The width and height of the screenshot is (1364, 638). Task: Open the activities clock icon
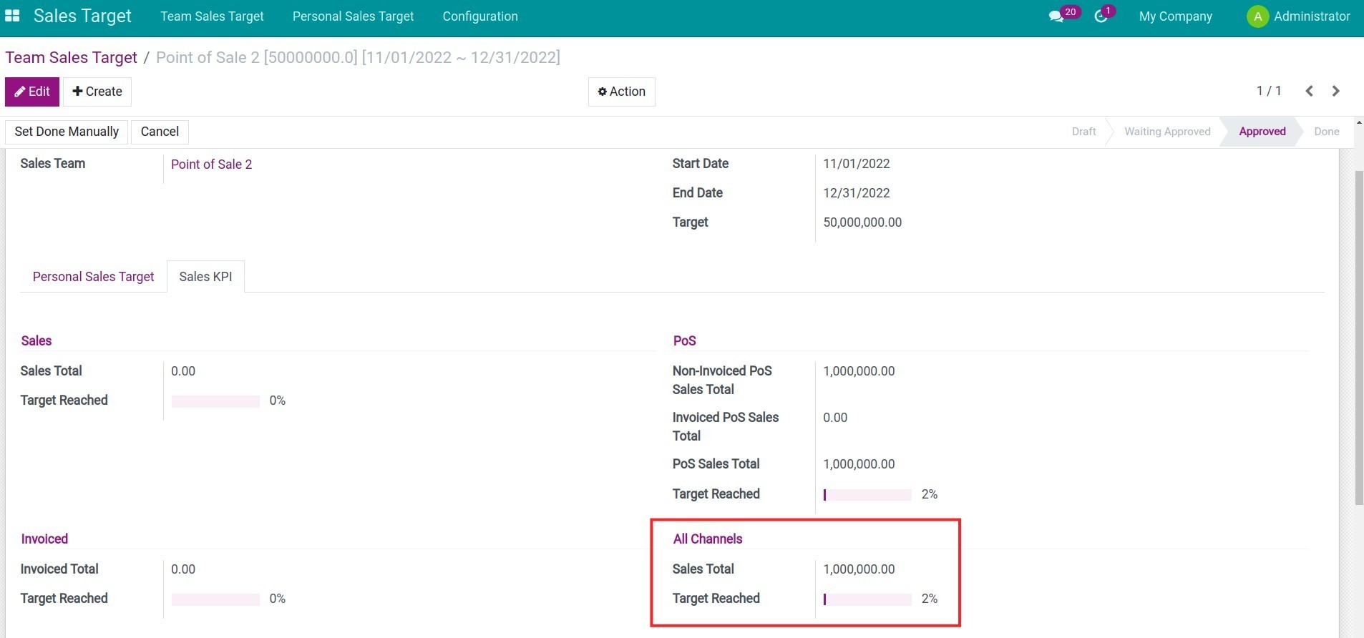coord(1101,16)
